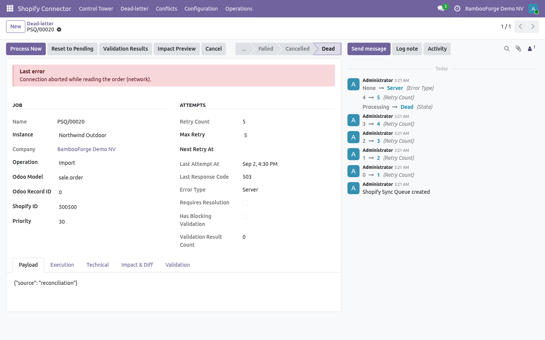Click Shopify Connector app title
This screenshot has height=340, width=545.
point(44,9)
